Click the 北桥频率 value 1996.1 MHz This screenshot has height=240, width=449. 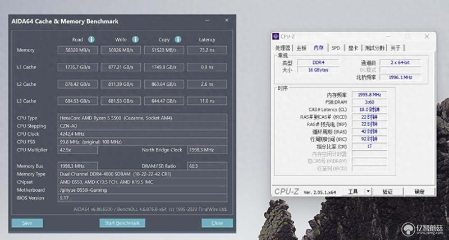400,77
